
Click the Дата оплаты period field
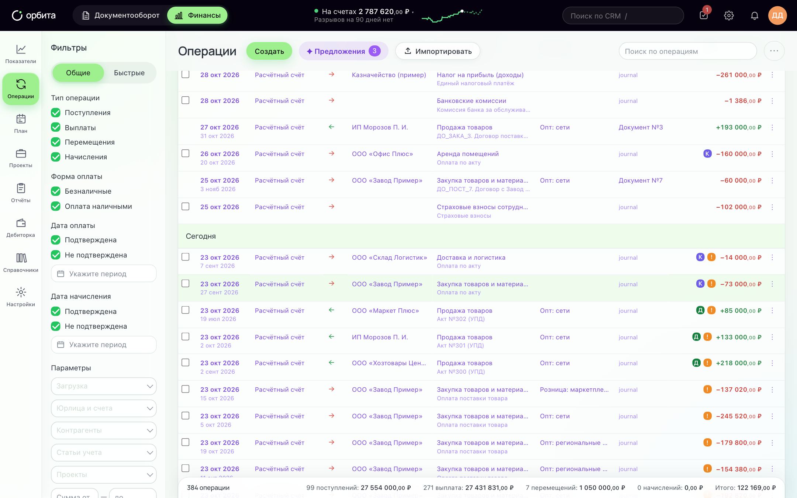(104, 274)
